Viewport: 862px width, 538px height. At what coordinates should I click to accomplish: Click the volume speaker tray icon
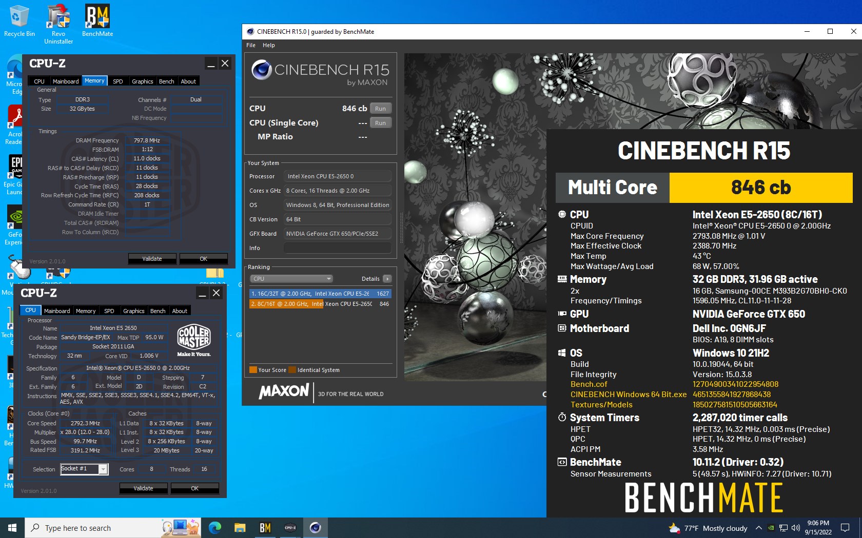coord(796,528)
